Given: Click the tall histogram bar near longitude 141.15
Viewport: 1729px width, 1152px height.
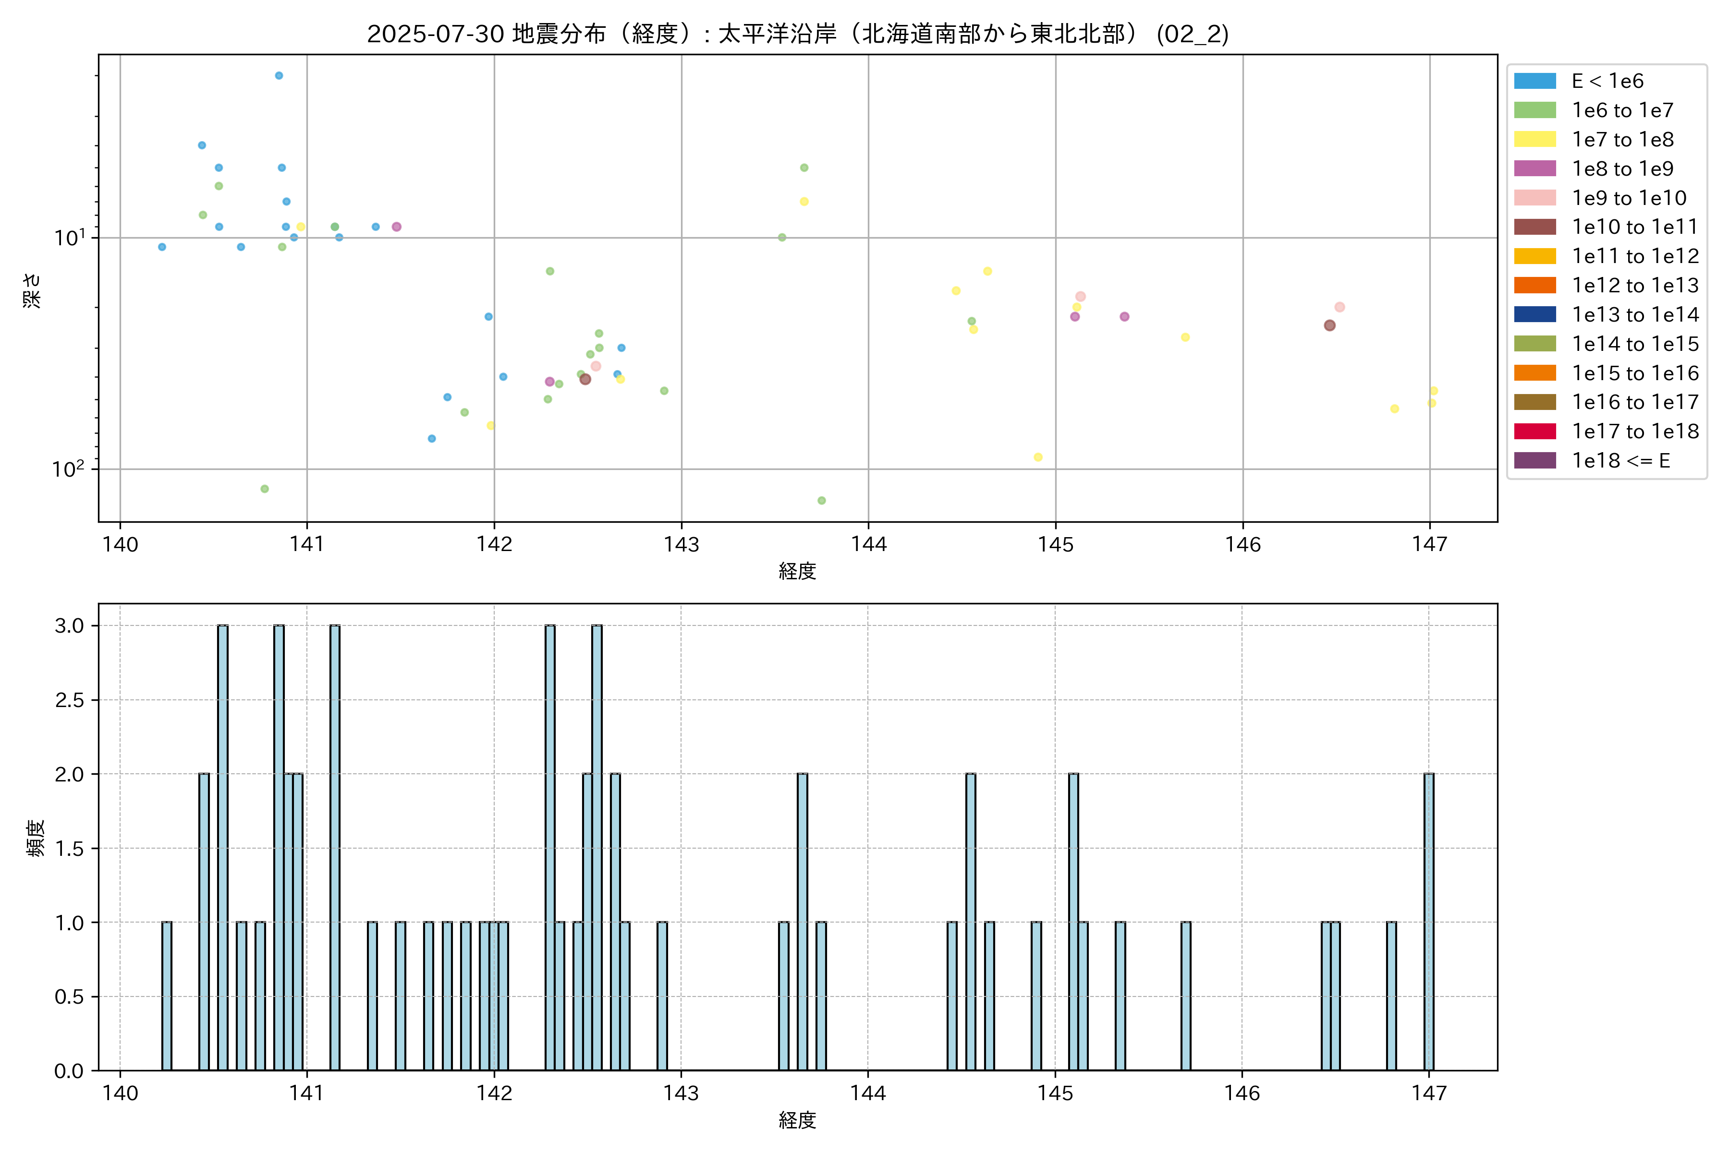Looking at the screenshot, I should pos(334,848).
